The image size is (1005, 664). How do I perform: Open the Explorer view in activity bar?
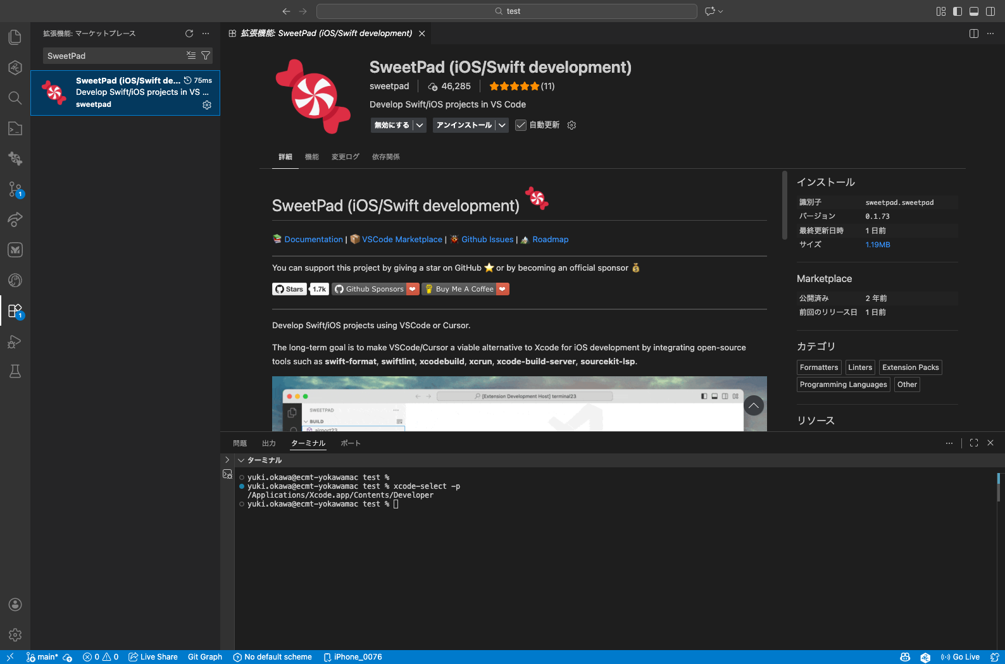(15, 37)
